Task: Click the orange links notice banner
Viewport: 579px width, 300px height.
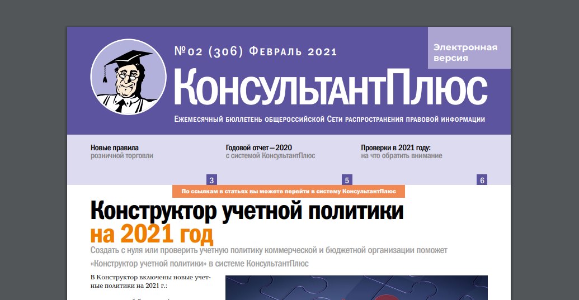Action: [289, 191]
